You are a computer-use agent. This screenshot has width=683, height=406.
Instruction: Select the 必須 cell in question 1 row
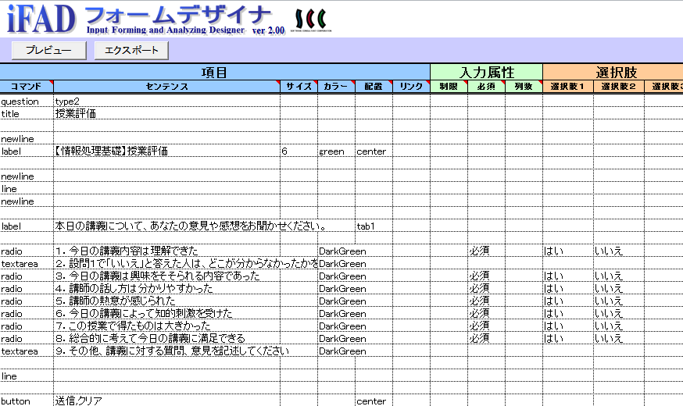tap(486, 251)
